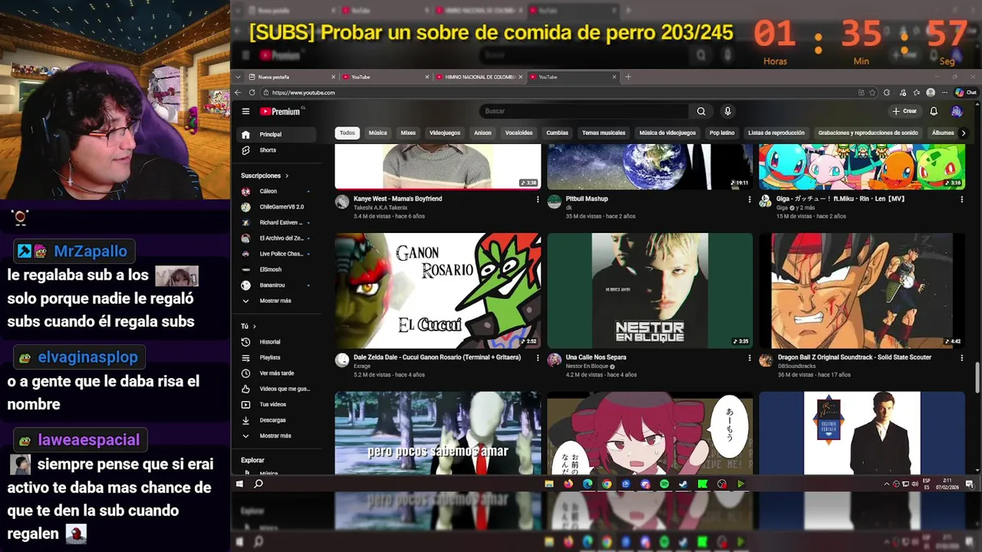
Task: Open the browser tab list dropdown
Action: coord(239,77)
